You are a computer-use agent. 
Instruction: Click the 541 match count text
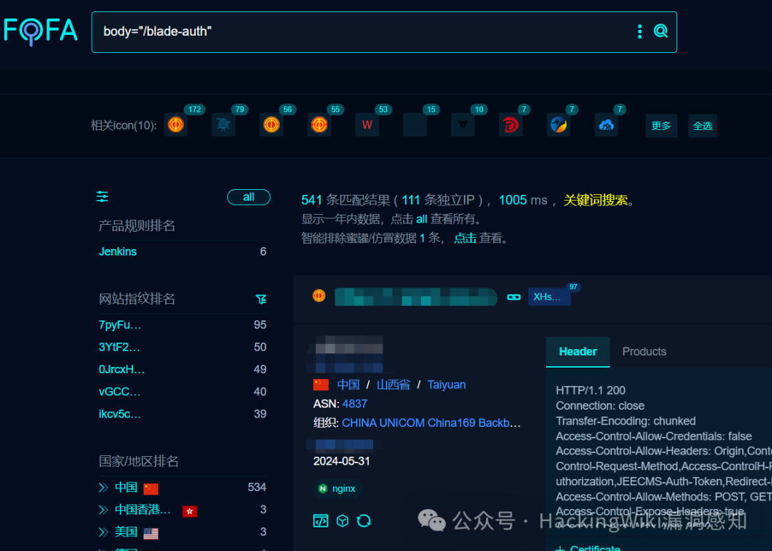pyautogui.click(x=311, y=200)
